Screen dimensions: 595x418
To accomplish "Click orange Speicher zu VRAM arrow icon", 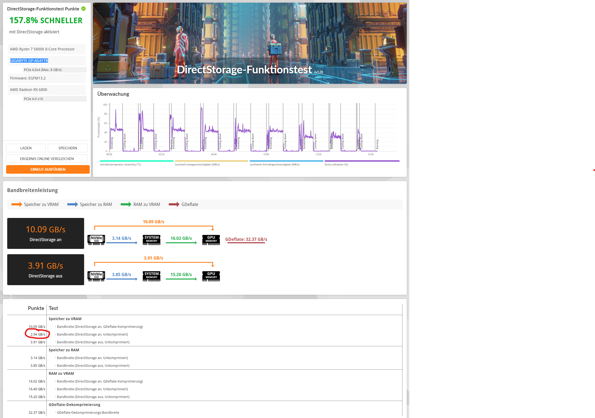I will point(17,204).
